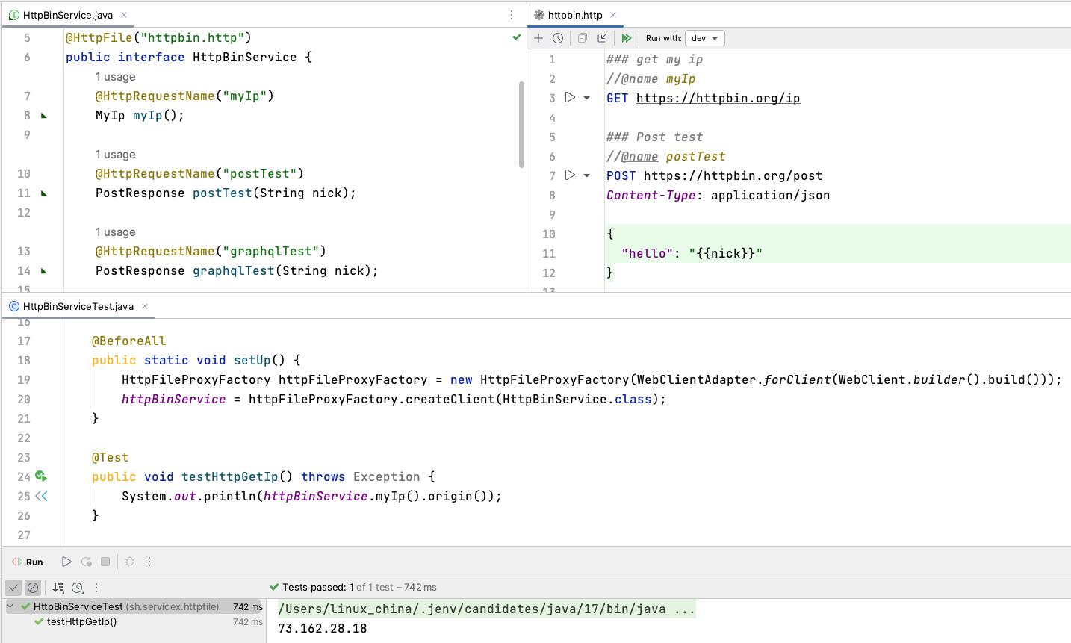Switch to the HttpBinService.java tab
Viewport: 1071px width, 643px height.
[66, 14]
